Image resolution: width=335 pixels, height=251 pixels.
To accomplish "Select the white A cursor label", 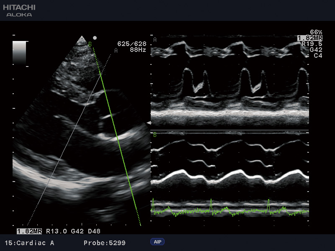I will pos(116,50).
